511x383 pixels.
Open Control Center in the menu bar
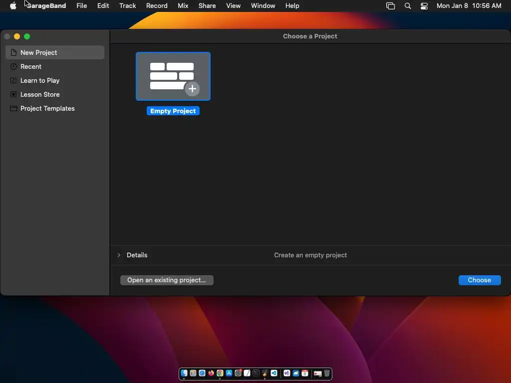[x=424, y=5]
